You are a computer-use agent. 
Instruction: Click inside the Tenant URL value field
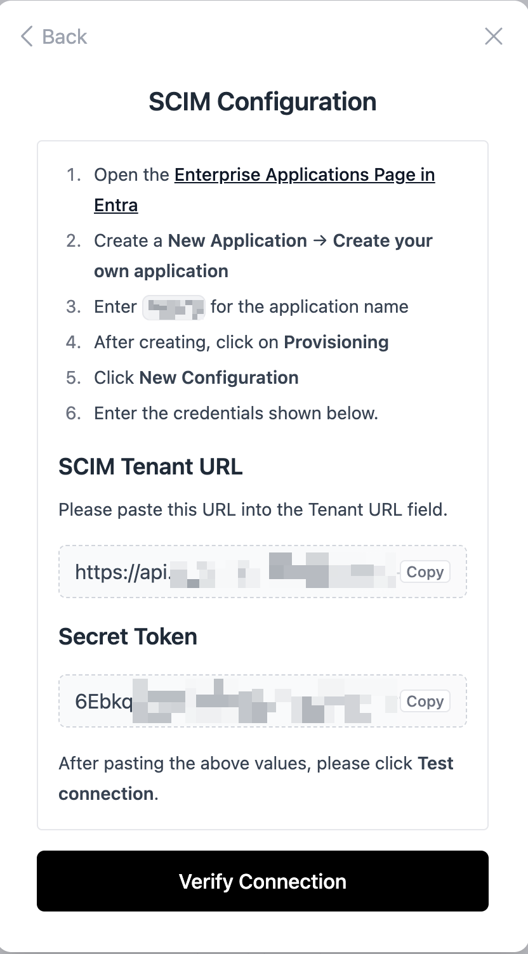click(x=235, y=572)
